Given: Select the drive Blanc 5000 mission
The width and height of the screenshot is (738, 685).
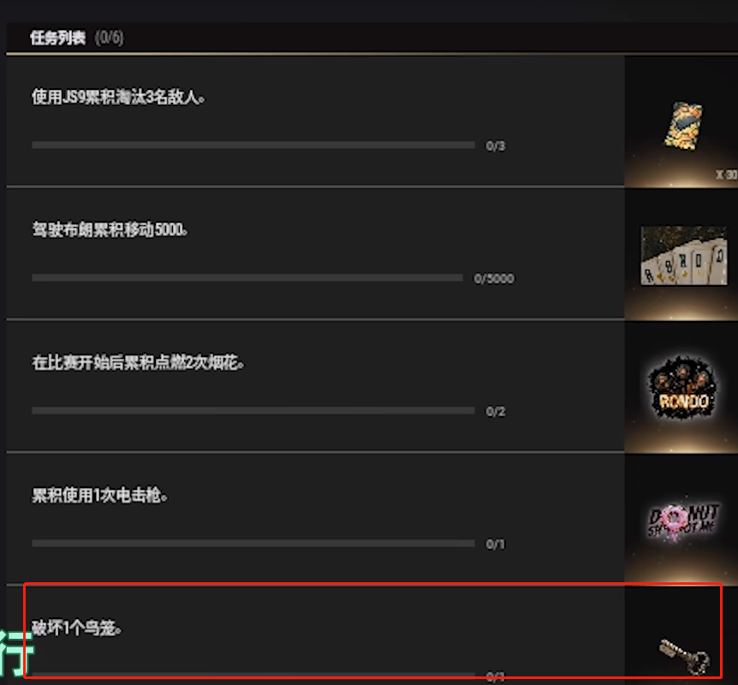Looking at the screenshot, I should [x=315, y=253].
